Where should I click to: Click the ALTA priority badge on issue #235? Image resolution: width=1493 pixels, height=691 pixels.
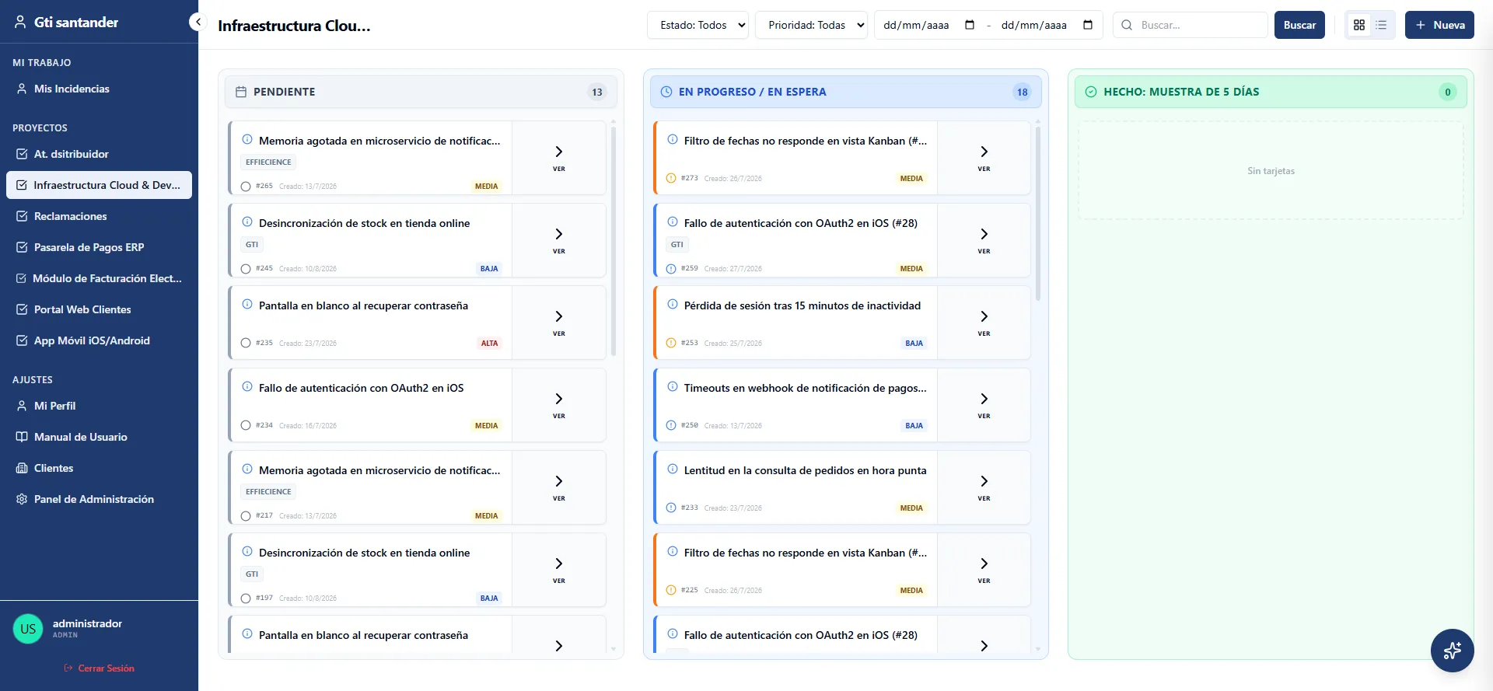click(x=489, y=344)
